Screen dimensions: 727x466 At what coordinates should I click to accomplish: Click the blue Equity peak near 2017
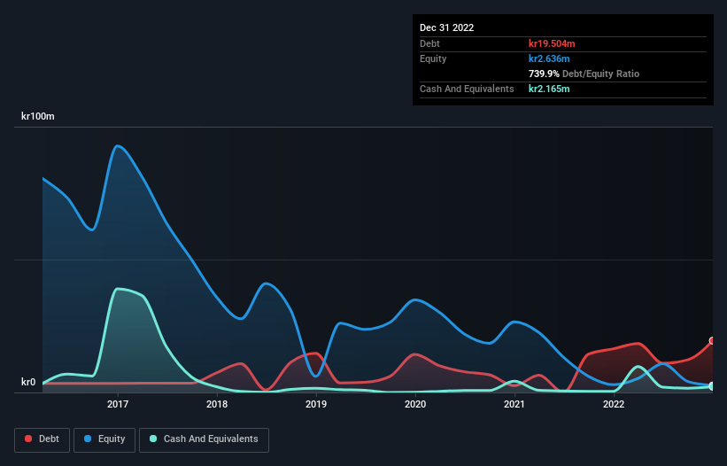pyautogui.click(x=119, y=146)
